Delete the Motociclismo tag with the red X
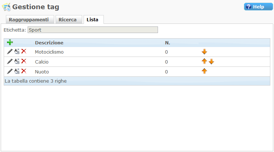 pos(24,51)
